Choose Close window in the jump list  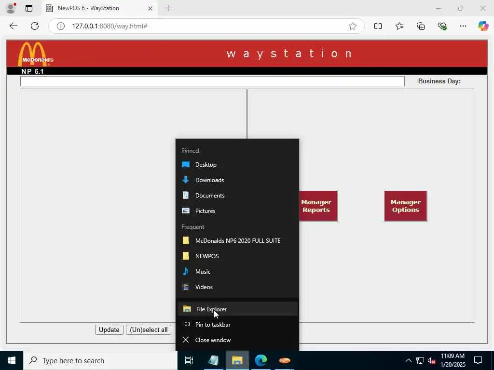point(237,340)
